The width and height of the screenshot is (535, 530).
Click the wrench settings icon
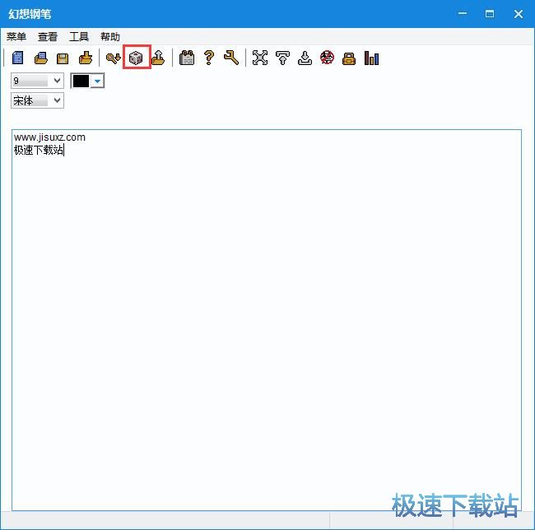pos(231,58)
